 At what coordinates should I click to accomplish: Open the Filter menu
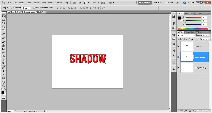tap(43, 3)
